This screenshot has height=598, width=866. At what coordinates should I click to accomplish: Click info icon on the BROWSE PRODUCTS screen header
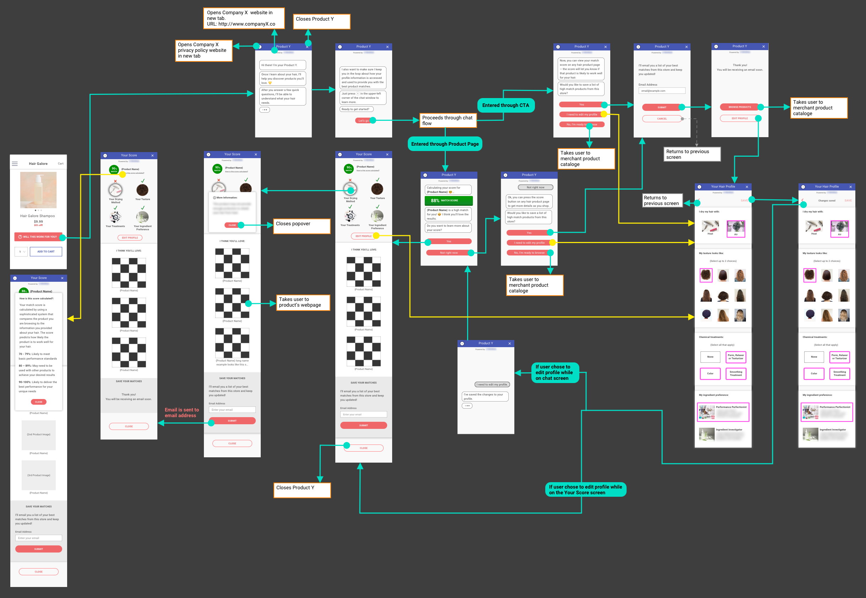pyautogui.click(x=716, y=47)
